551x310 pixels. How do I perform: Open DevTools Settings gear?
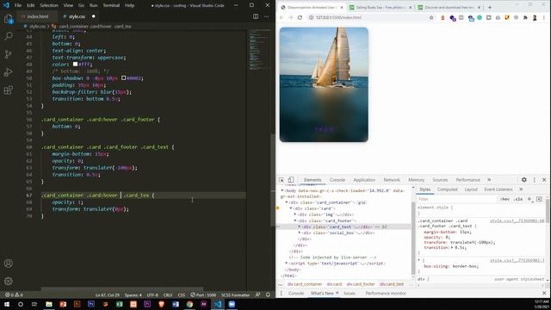pyautogui.click(x=524, y=180)
